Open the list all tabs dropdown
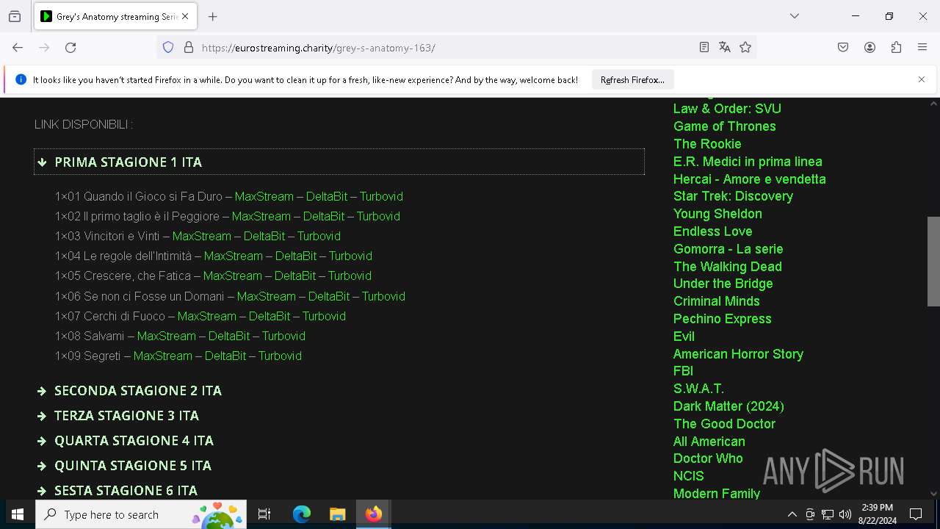Viewport: 940px width, 529px height. [795, 16]
